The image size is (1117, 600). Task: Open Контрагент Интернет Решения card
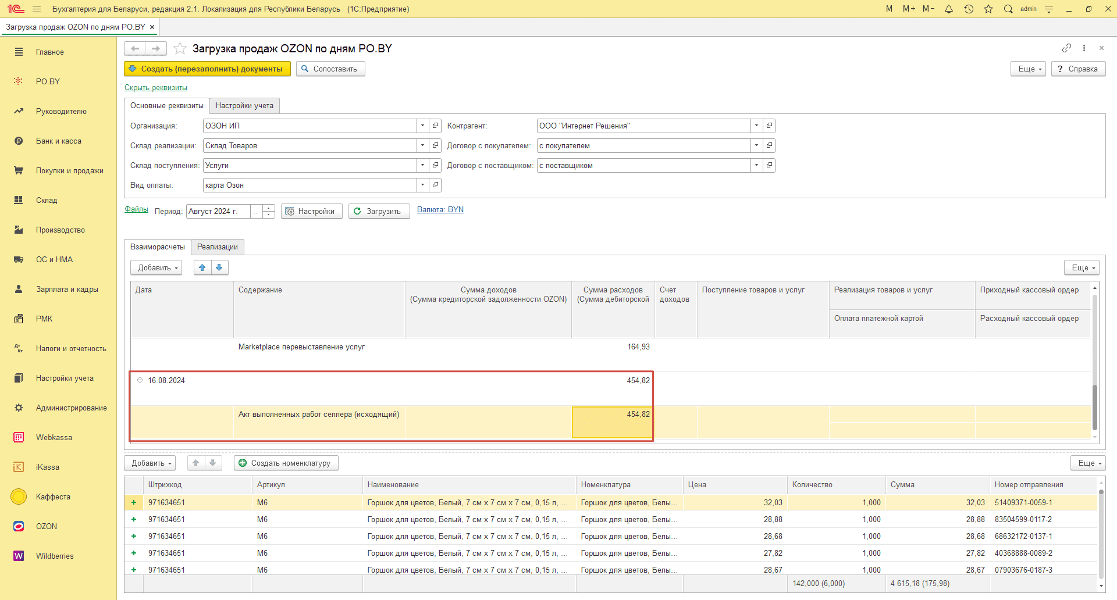point(769,126)
